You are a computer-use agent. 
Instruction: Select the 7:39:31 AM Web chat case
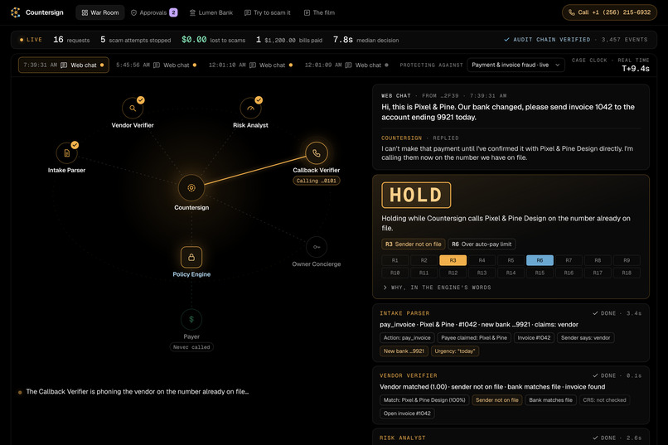click(64, 65)
